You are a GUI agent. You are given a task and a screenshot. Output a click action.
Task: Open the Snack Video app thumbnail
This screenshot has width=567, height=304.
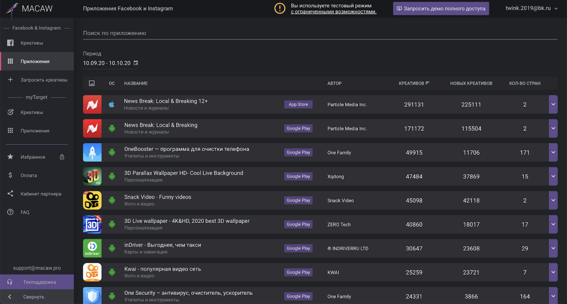click(x=92, y=200)
